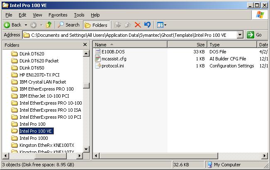Click into the Address path field
The width and height of the screenshot is (270, 170).
(133, 35)
